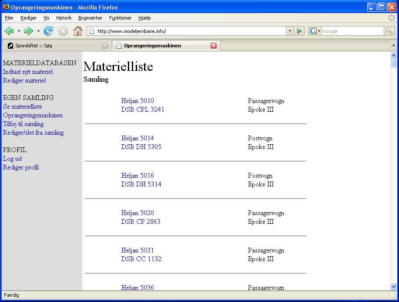Select the Oprangeringsmaskinen tab
Image resolution: width=399 pixels, height=302 pixels.
tap(166, 46)
